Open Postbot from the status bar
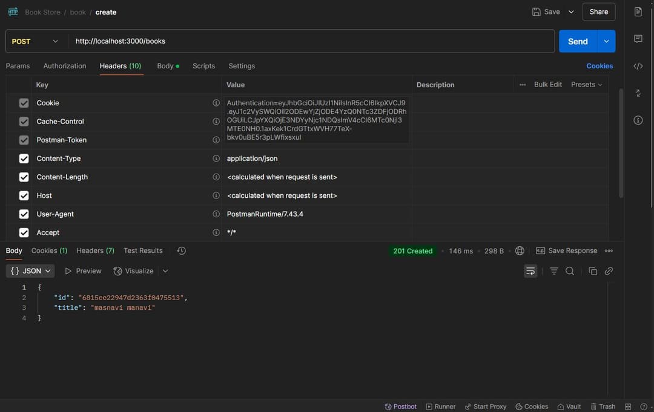 pyautogui.click(x=400, y=406)
